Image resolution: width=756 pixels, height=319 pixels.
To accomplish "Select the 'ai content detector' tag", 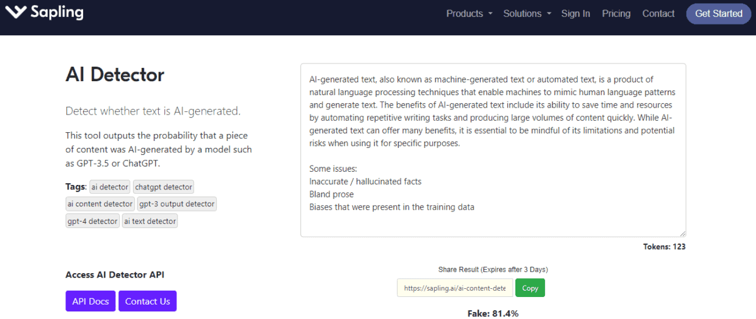I will tap(100, 204).
